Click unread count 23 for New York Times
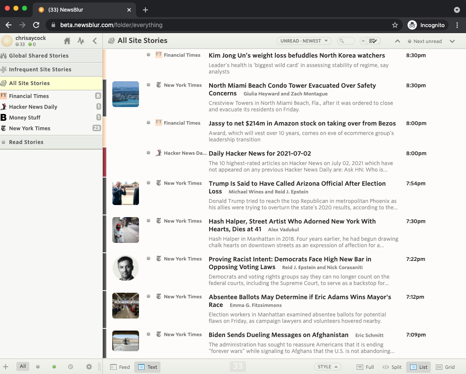 coord(97,128)
